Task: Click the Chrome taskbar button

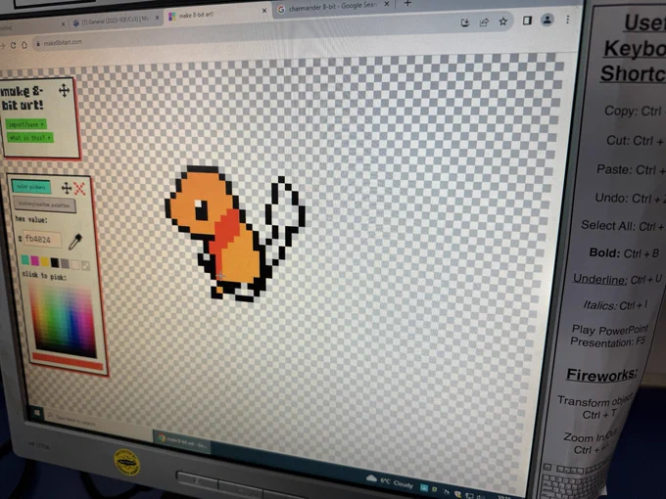Action: [182, 440]
